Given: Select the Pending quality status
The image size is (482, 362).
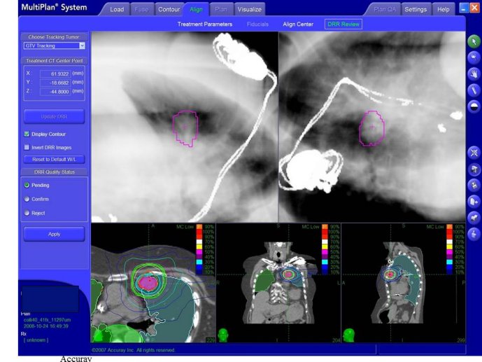Looking at the screenshot, I should coord(27,185).
